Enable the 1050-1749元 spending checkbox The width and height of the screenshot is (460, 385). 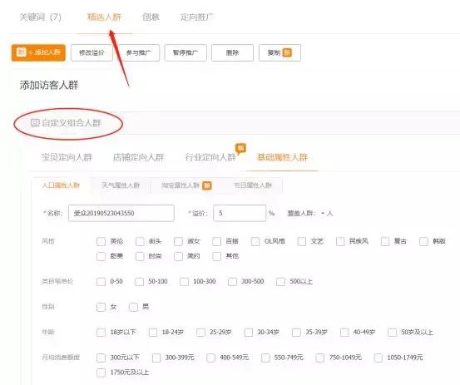coord(378,358)
